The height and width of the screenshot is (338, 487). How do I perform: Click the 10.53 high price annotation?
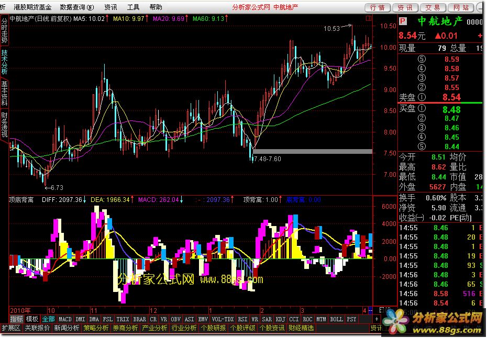coord(331,29)
